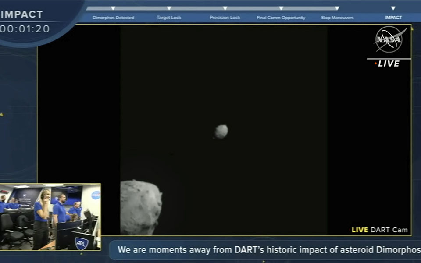Click the small asteroid in the feed center
The image size is (421, 263).
click(221, 131)
